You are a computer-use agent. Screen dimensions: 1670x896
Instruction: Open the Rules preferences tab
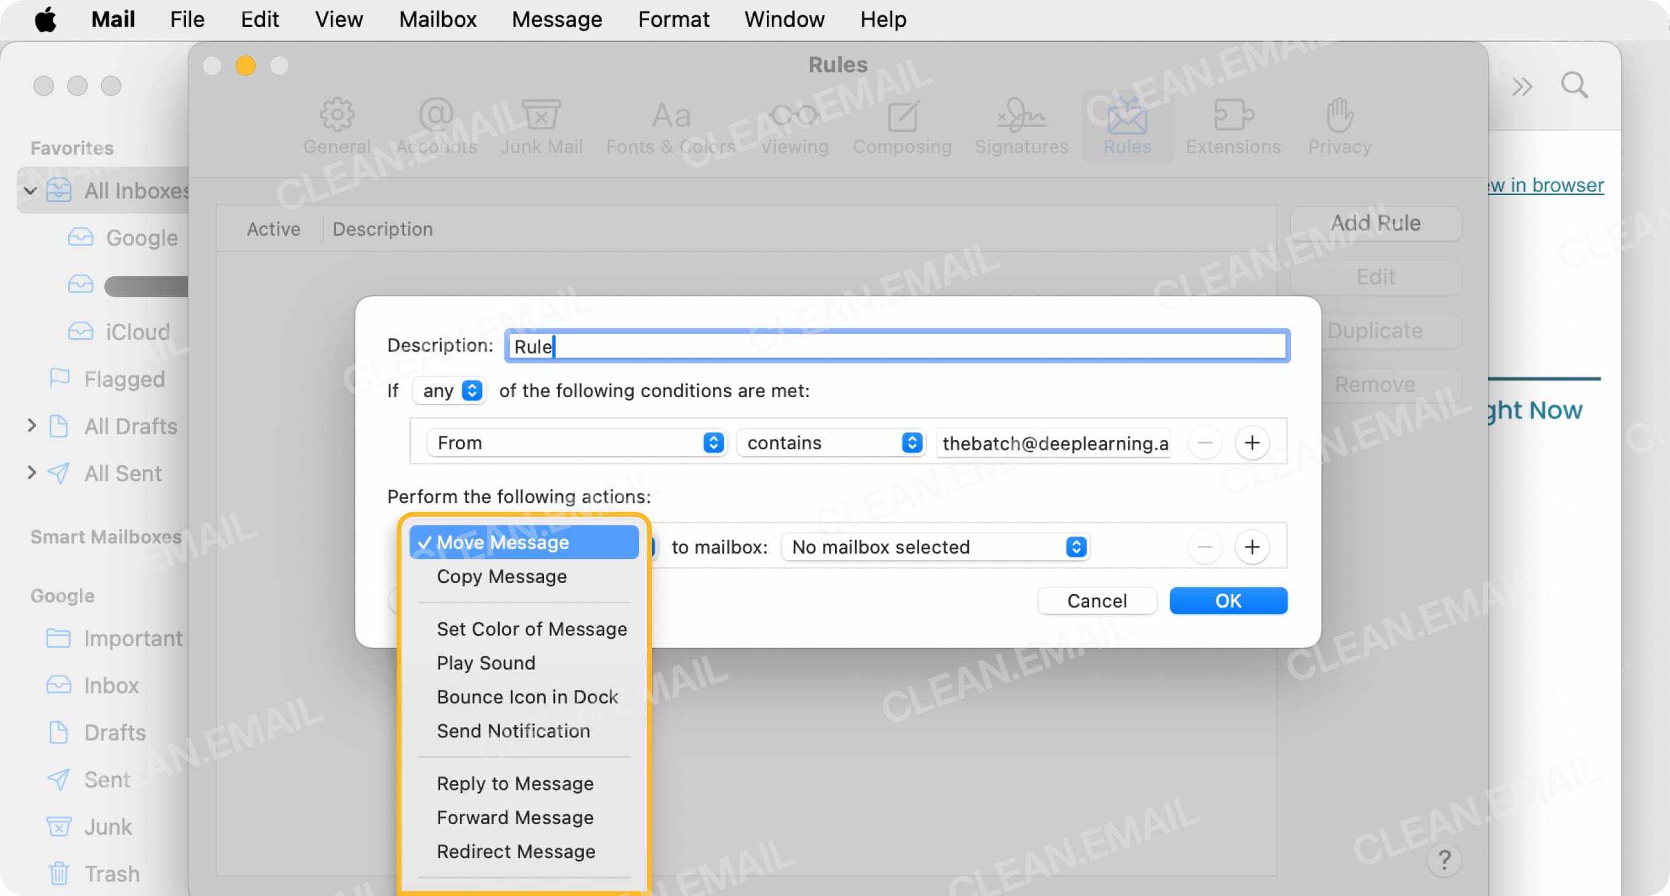(x=1127, y=127)
